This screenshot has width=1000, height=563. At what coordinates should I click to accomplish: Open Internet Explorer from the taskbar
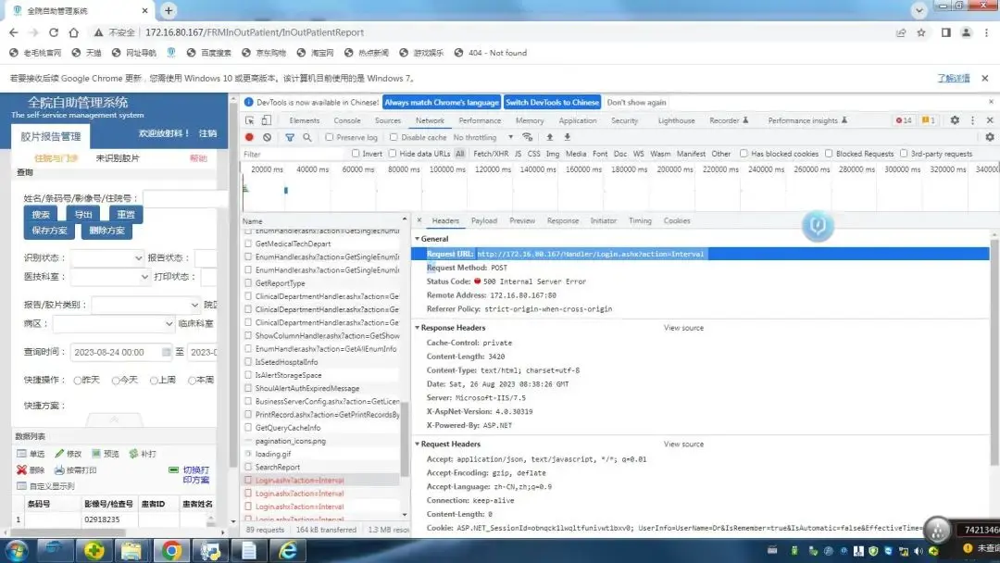point(288,551)
